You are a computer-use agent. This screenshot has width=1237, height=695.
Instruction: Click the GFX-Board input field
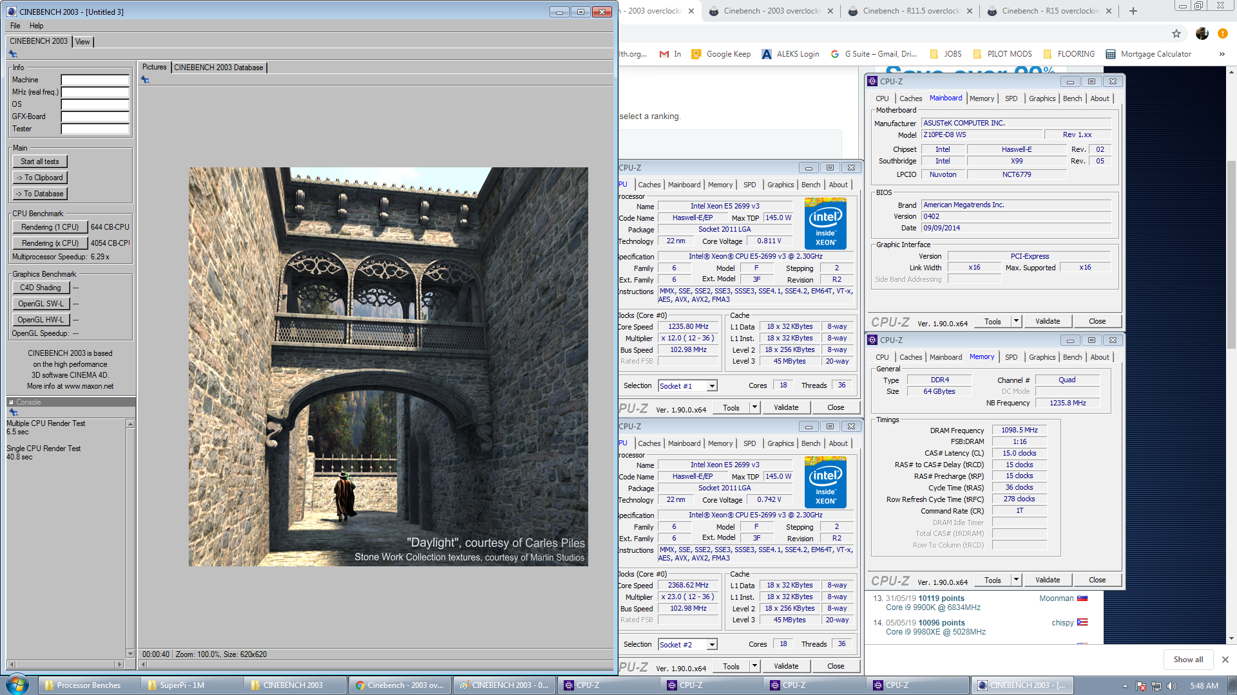coord(95,116)
